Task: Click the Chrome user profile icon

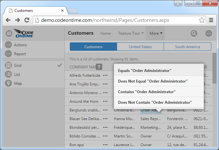Action: click(x=178, y=3)
